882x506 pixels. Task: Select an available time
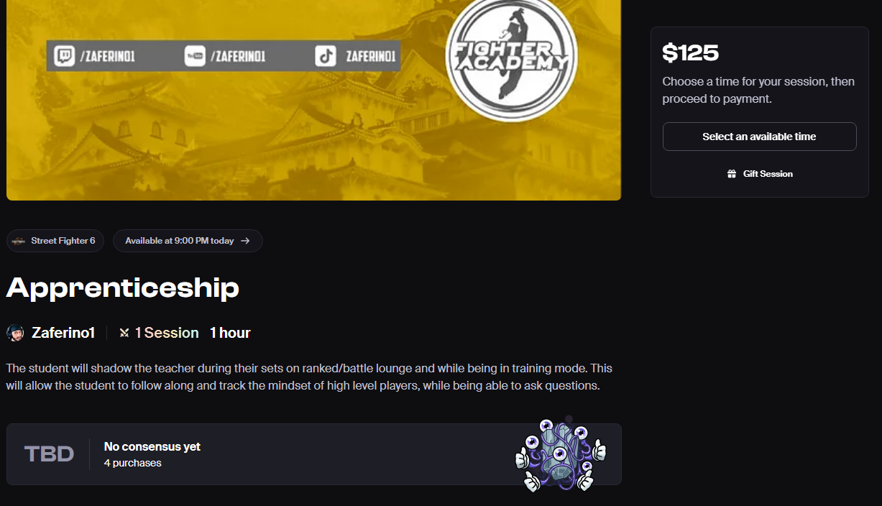tap(759, 137)
